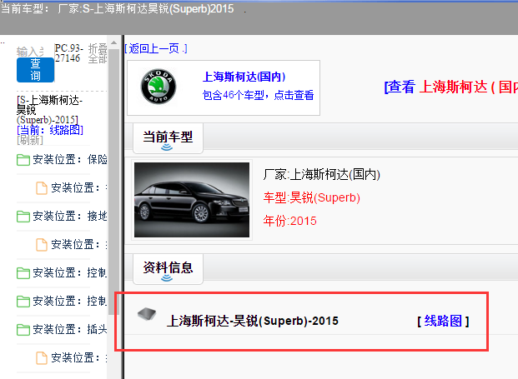This screenshot has height=379, width=518.
Task: Open 安装位置：保险 tree item
Action: pos(70,160)
